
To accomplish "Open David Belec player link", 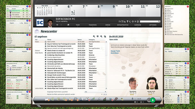I will (x=115, y=53).
